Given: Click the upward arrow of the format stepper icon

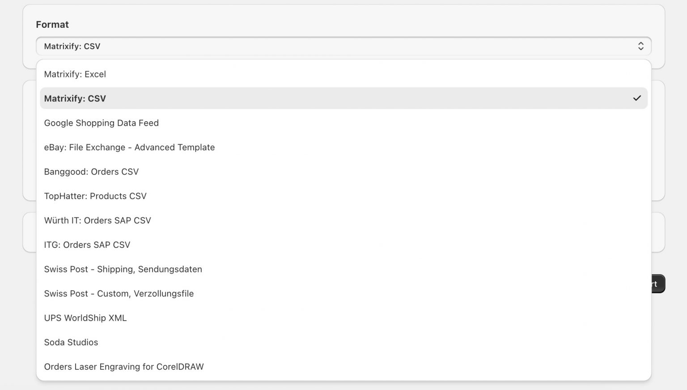Looking at the screenshot, I should click(641, 43).
